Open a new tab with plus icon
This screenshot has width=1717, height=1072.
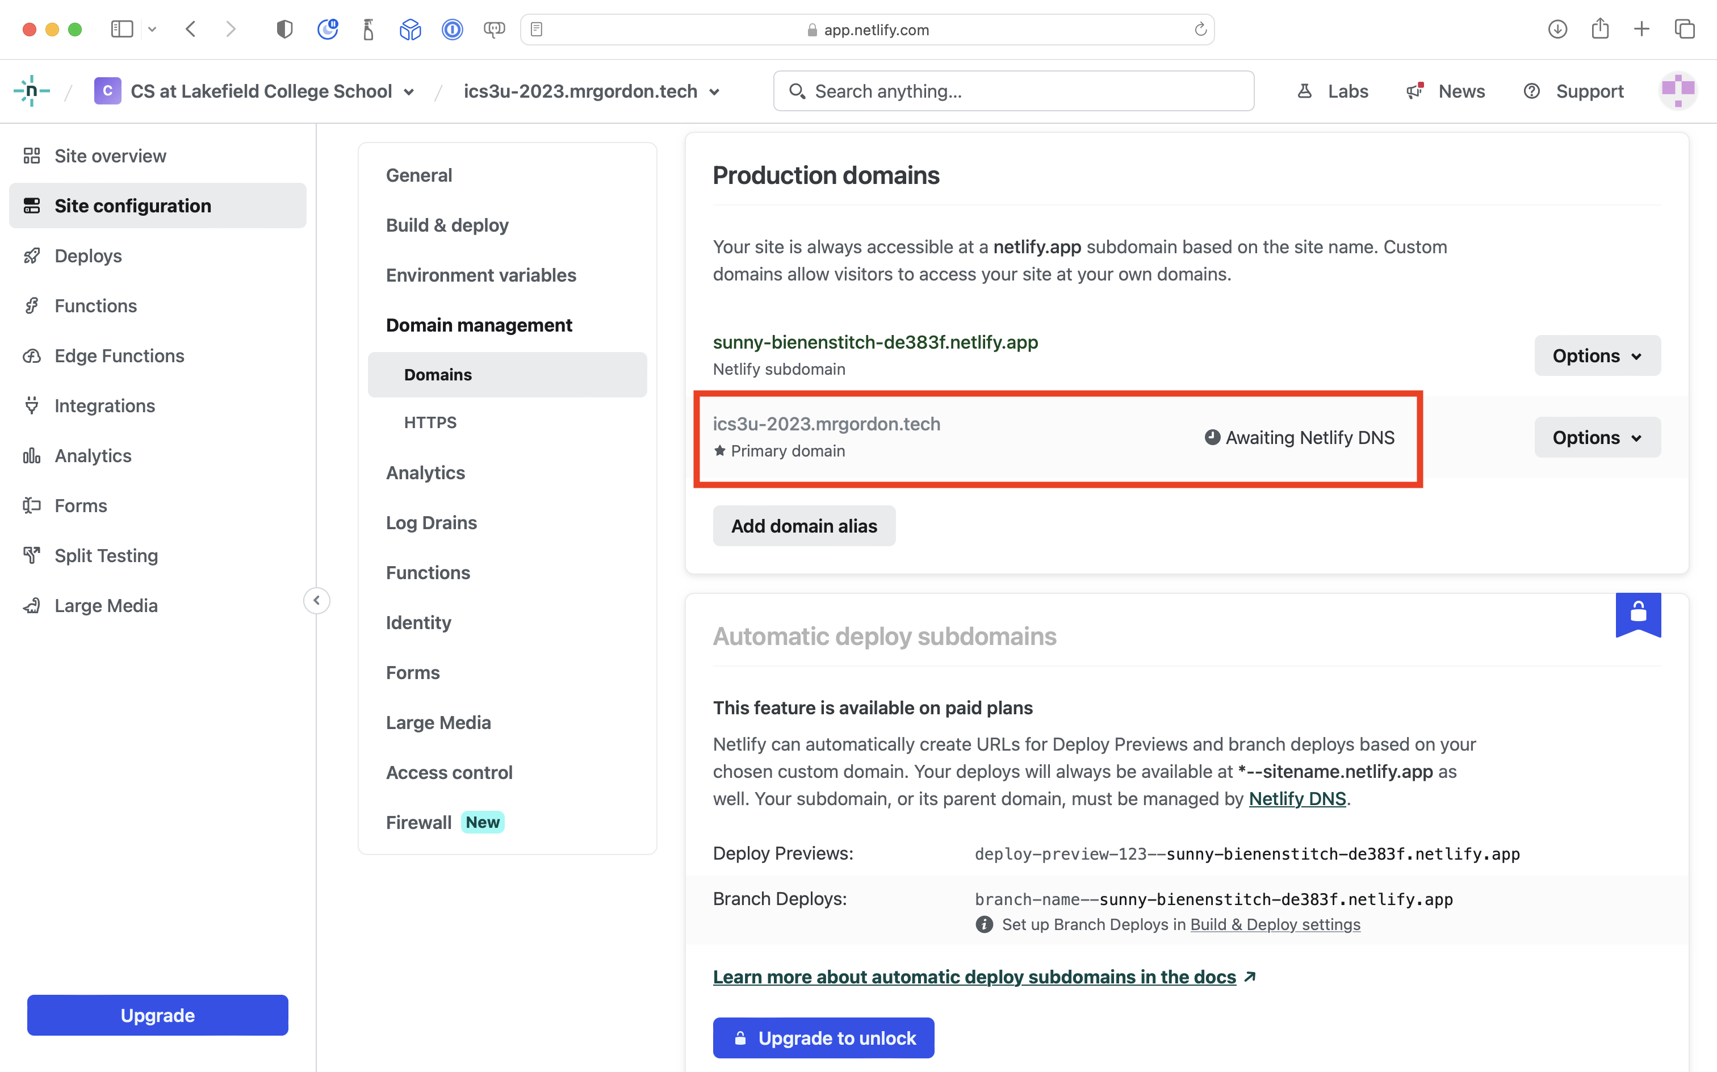pyautogui.click(x=1642, y=29)
